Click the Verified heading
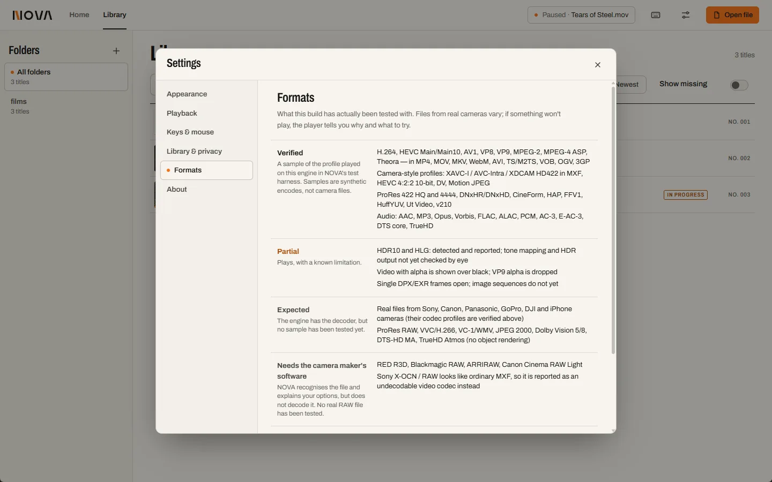Screen dimensions: 772x482 290,153
